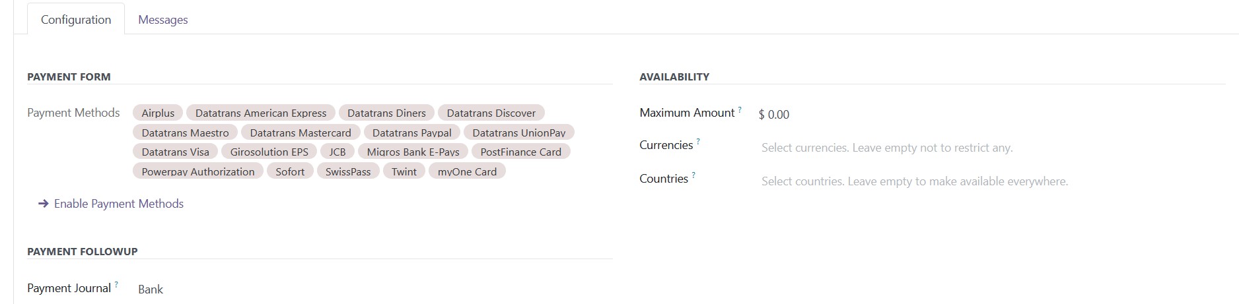1239x304 pixels.
Task: Select the Configuration tab
Action: (x=76, y=20)
